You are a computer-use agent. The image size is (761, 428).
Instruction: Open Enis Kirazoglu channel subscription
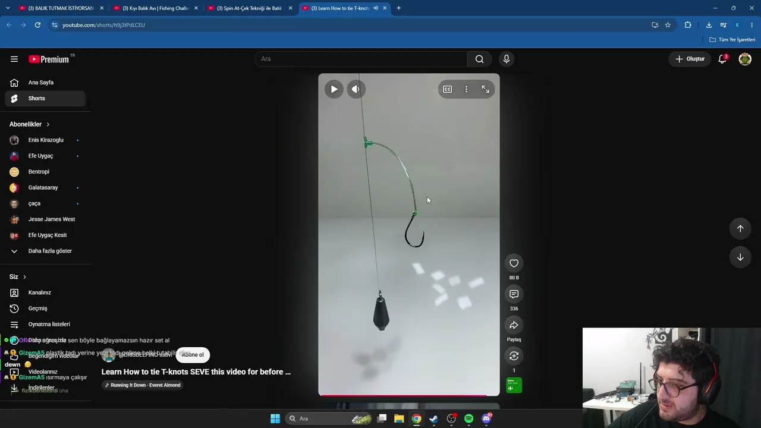(x=45, y=140)
